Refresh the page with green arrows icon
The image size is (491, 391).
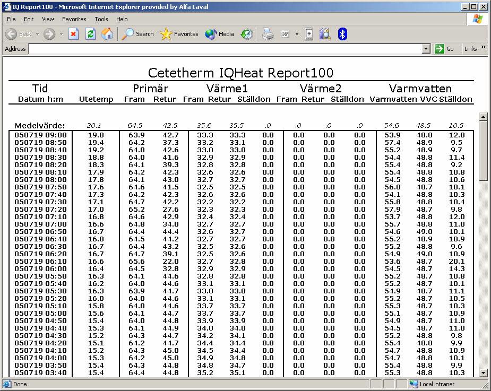pyautogui.click(x=90, y=34)
